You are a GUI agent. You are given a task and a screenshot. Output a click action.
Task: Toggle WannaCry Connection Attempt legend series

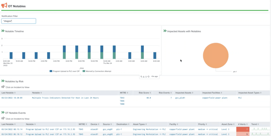[97, 71]
